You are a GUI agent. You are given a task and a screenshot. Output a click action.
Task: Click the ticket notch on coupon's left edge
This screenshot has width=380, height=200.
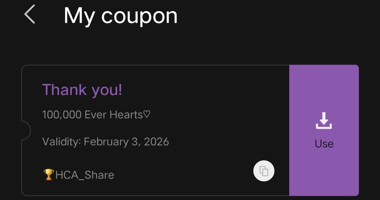[x=26, y=130]
